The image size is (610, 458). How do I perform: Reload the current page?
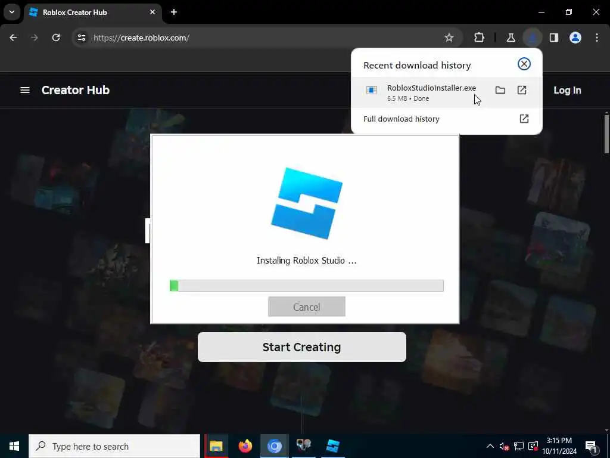click(x=56, y=38)
